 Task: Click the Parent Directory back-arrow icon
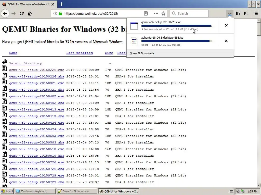tap(5, 61)
